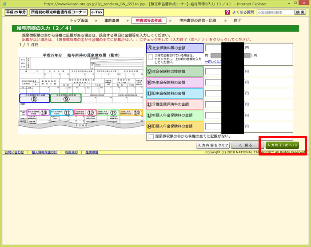This screenshot has width=311, height=247.
Task: Select the トップ画面 step
Action: click(x=79, y=20)
